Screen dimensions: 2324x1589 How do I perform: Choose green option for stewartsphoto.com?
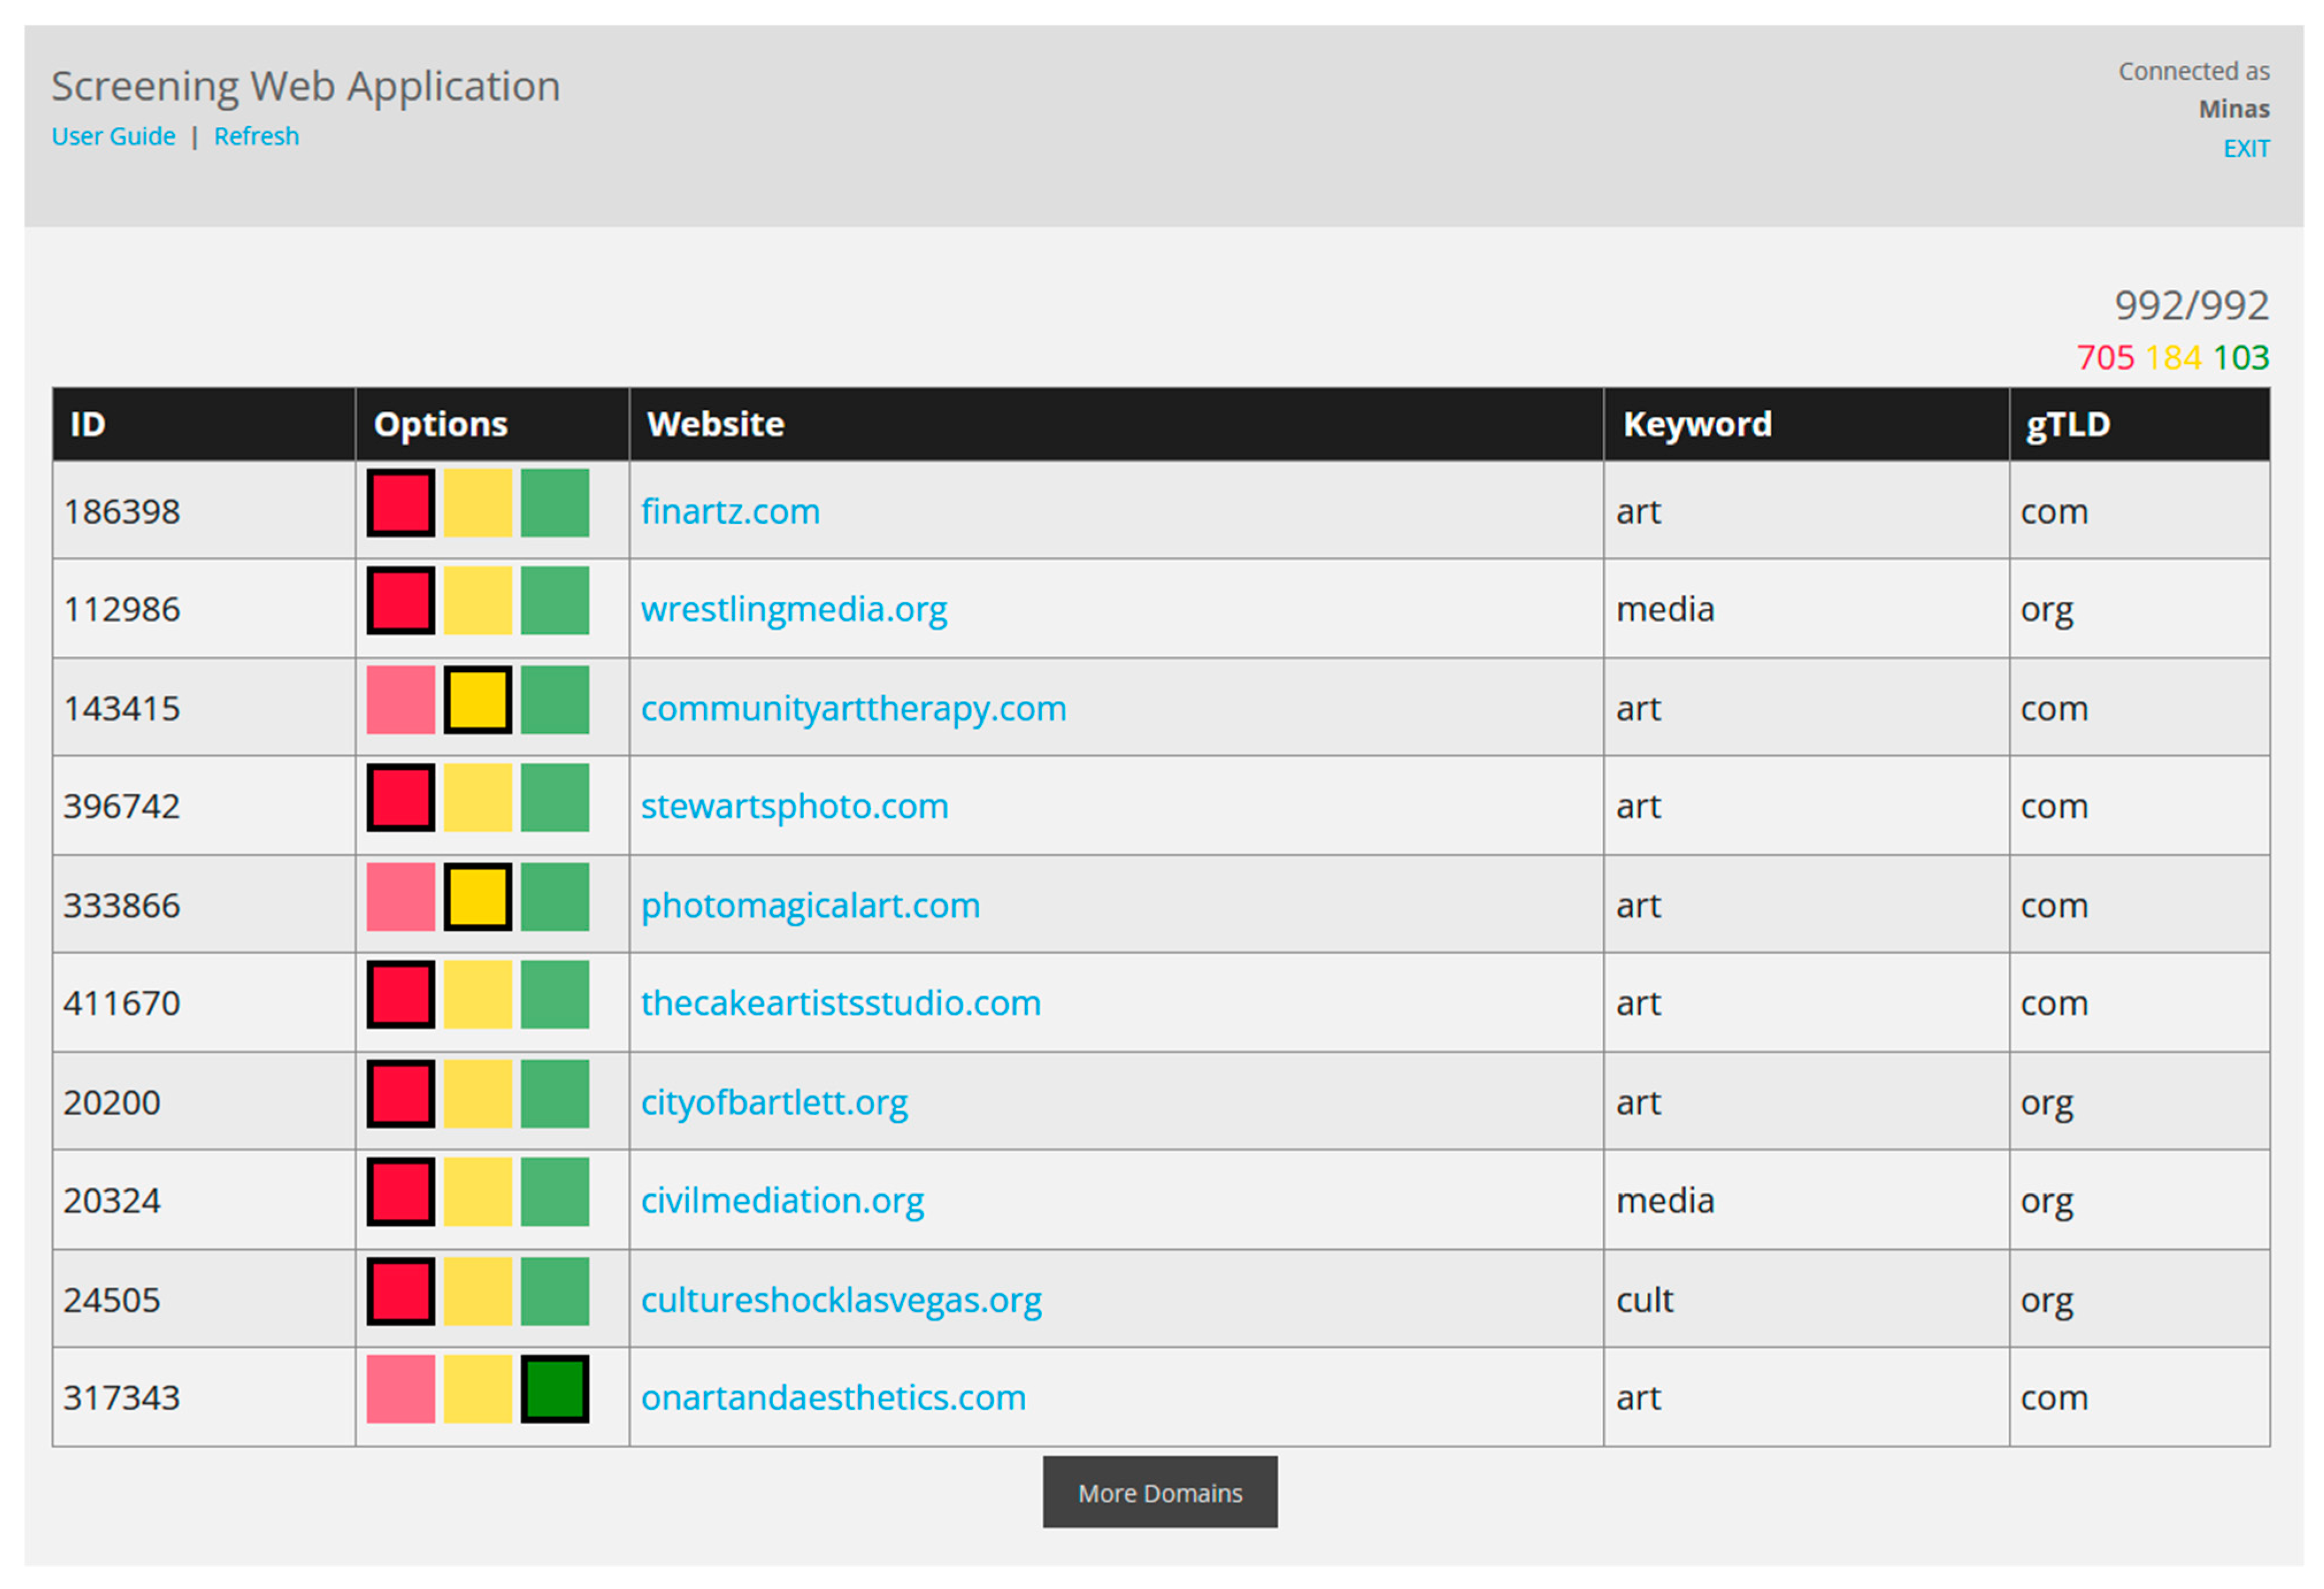point(555,798)
